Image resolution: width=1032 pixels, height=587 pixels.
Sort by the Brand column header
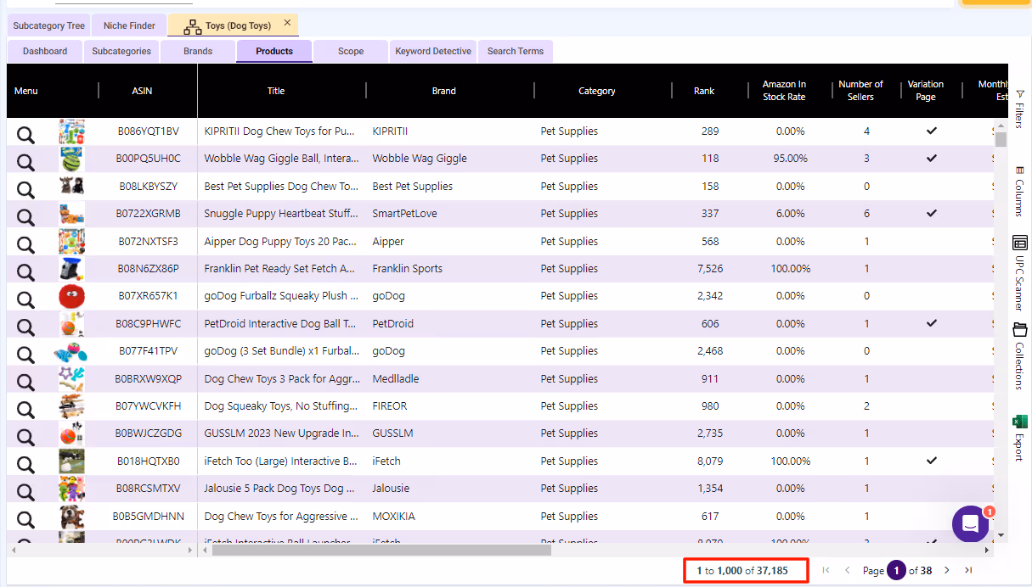click(x=443, y=91)
